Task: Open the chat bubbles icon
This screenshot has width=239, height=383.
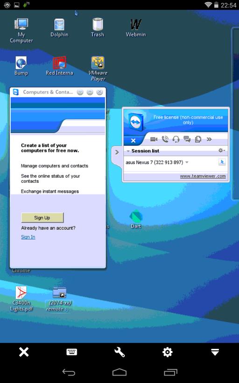Action: [187, 139]
